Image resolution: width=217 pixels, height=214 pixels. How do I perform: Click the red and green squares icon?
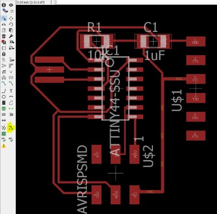click(4, 42)
